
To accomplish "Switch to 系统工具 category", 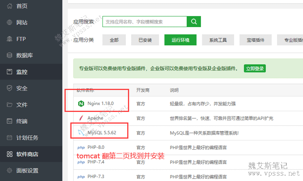I will pos(218,40).
